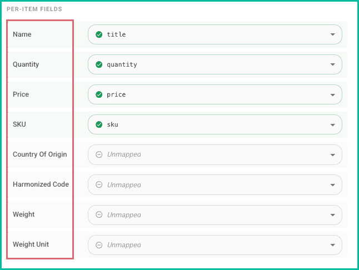
Task: Click the green check icon beside title
Action: tap(99, 34)
